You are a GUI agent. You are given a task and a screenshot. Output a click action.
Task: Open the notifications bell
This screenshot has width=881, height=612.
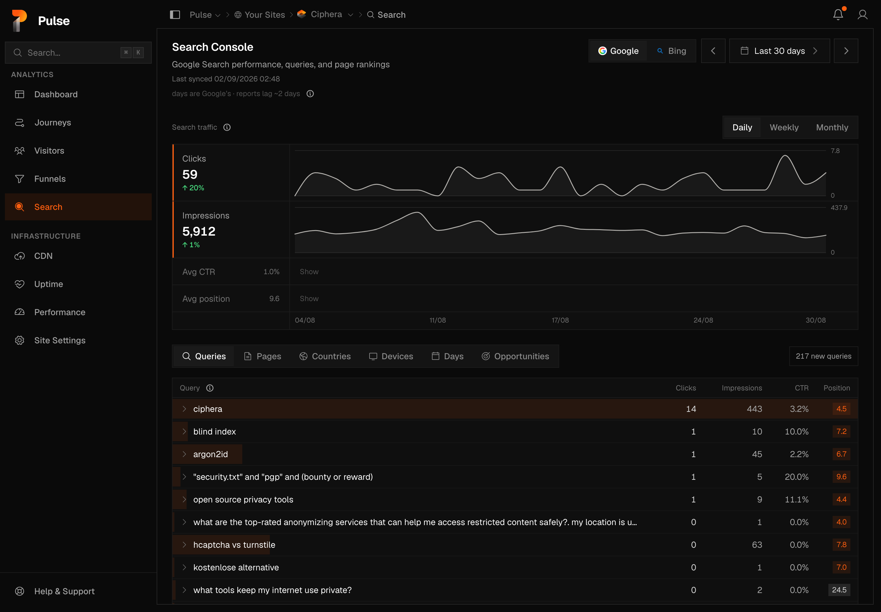[838, 15]
